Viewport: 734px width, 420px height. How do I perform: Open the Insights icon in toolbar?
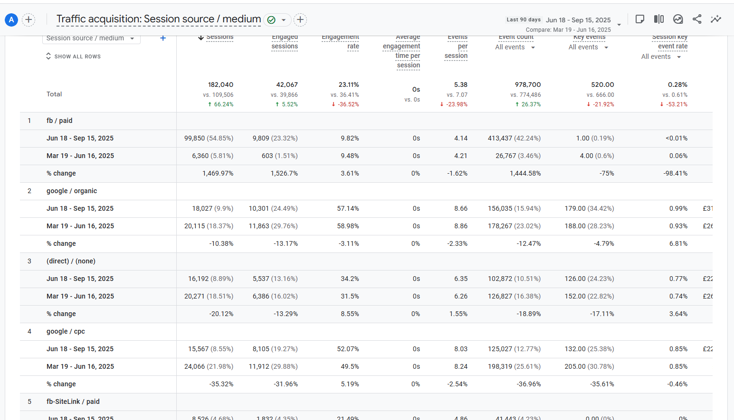(678, 19)
